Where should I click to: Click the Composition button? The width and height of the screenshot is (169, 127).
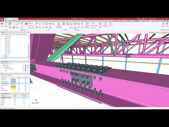(105, 25)
